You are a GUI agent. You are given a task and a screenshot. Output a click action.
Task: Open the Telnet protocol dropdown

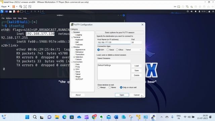click(x=133, y=50)
